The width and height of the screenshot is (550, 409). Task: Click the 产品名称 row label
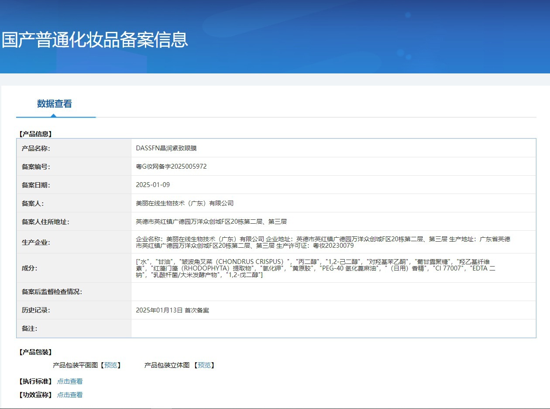coord(36,148)
